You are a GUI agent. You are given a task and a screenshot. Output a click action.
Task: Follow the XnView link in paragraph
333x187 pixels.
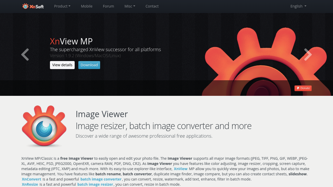pos(181,169)
